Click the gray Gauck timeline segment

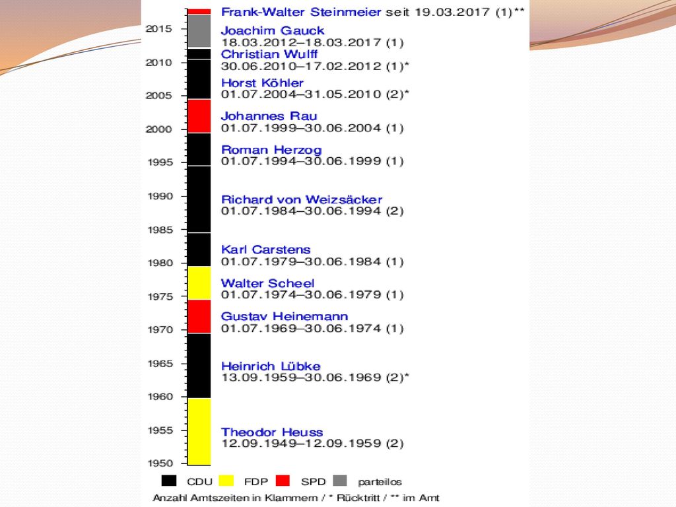199,31
